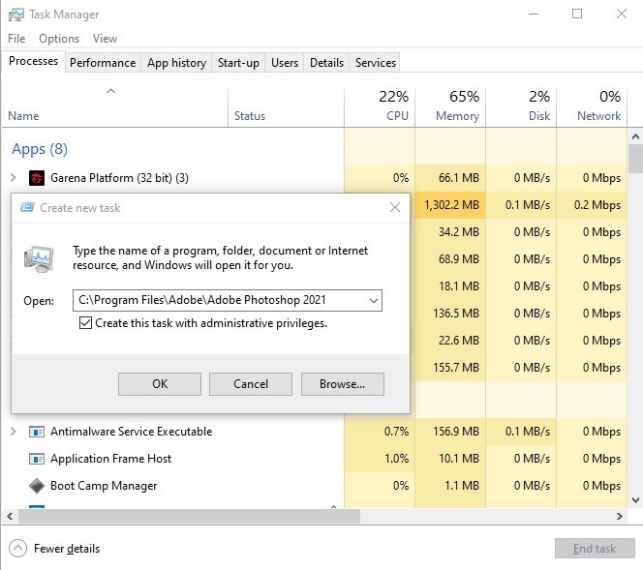Click the End task button
Viewport: 643px width, 570px height.
(x=595, y=549)
